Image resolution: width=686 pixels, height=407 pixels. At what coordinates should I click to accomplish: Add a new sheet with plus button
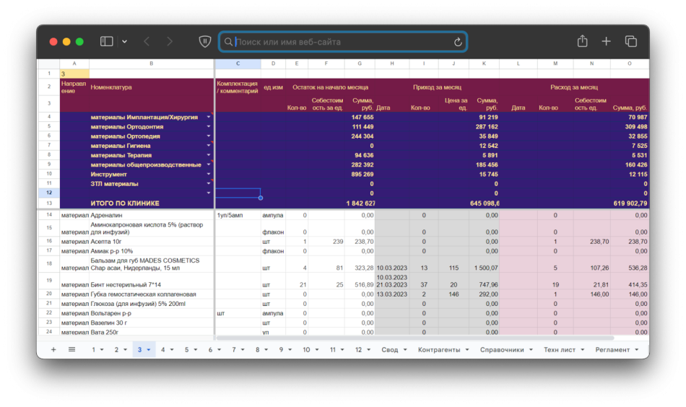53,350
